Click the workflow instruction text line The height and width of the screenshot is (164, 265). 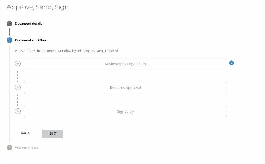click(x=66, y=51)
